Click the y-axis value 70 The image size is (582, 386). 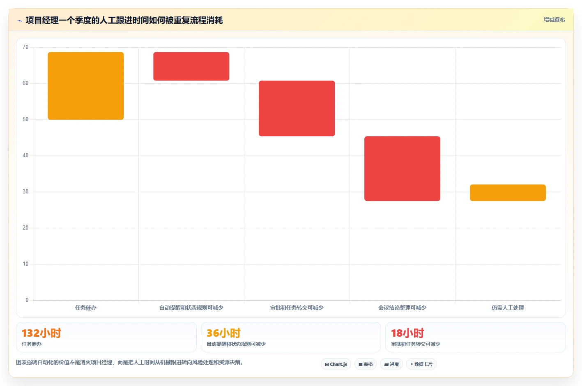pos(25,47)
